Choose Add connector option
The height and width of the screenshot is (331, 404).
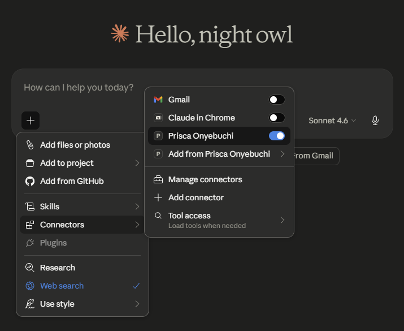coord(219,197)
